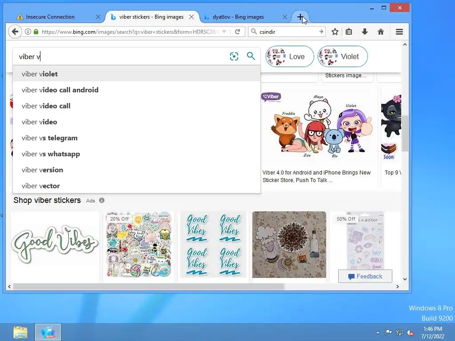Pick the 'viber vs whatsapp' suggestion
Image resolution: width=455 pixels, height=341 pixels.
(137, 154)
